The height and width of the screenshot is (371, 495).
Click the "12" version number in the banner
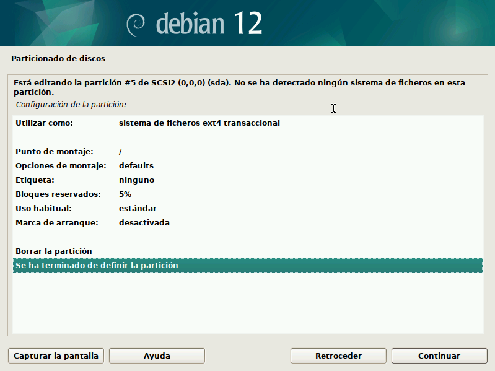click(248, 24)
